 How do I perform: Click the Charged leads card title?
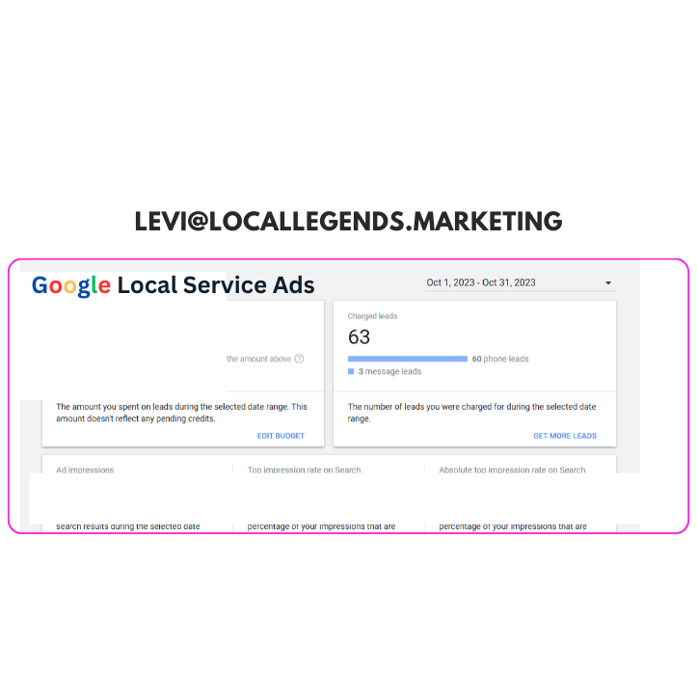pos(372,316)
